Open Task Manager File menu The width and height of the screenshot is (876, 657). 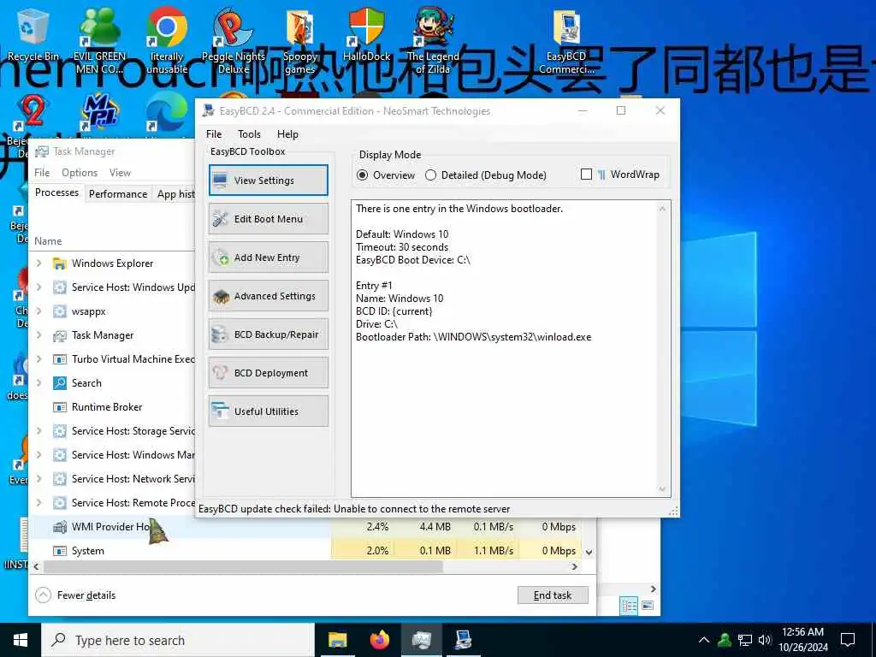tap(42, 173)
